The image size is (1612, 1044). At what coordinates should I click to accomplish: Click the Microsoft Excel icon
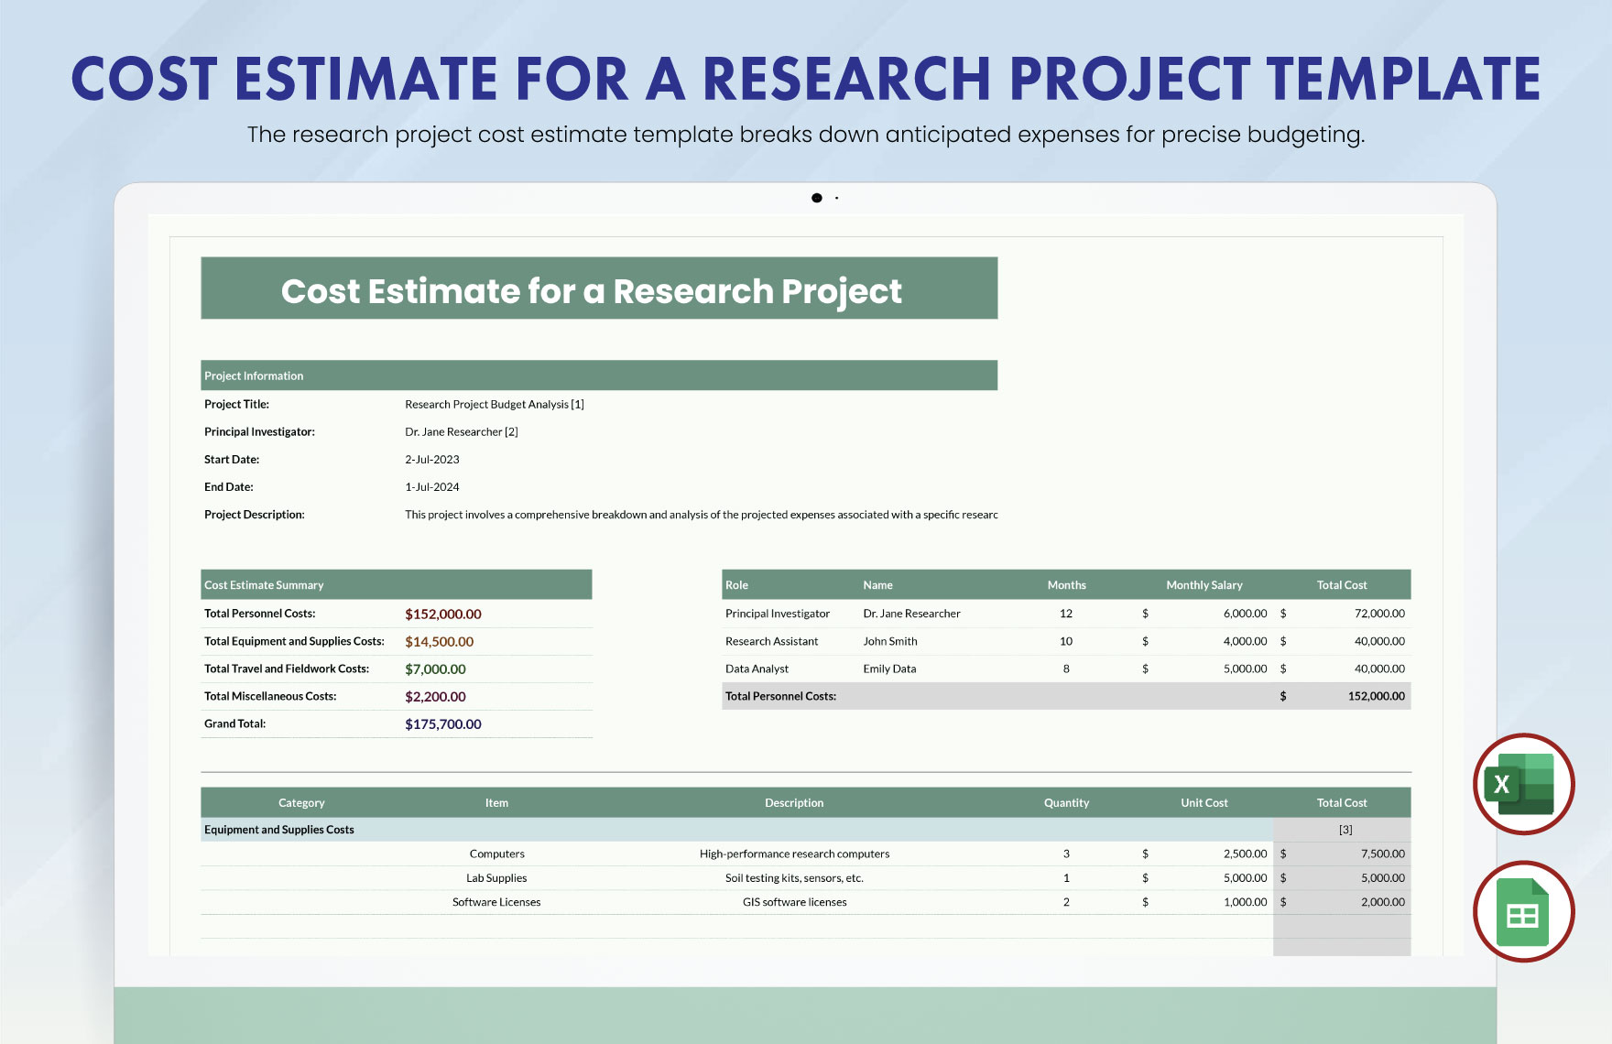pyautogui.click(x=1524, y=784)
